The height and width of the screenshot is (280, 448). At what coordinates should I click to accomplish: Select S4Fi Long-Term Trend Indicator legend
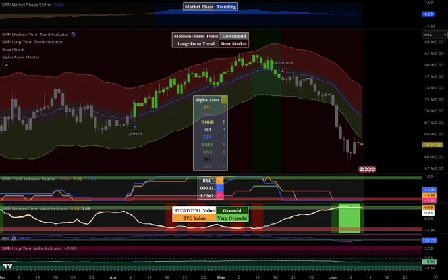pyautogui.click(x=32, y=42)
